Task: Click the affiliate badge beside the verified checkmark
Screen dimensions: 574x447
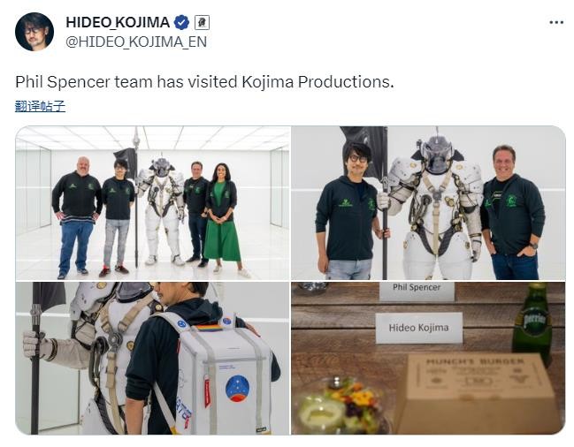Action: (202, 23)
